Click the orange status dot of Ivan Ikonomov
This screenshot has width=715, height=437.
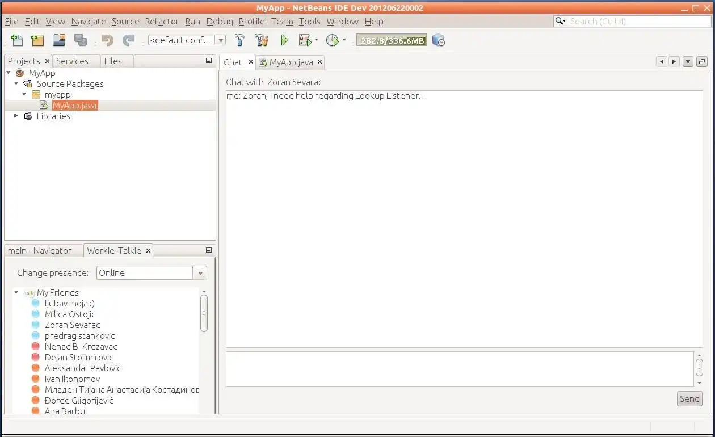[35, 379]
